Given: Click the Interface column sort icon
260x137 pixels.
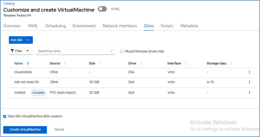Looking at the screenshot, I should (186, 64).
